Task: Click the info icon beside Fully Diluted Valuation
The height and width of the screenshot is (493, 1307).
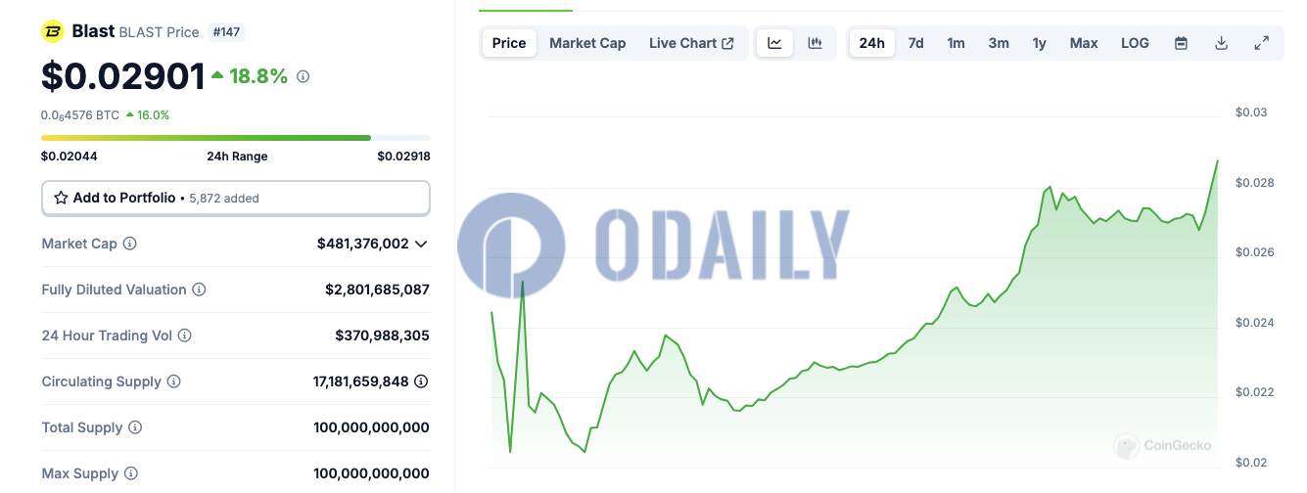Action: click(x=199, y=290)
